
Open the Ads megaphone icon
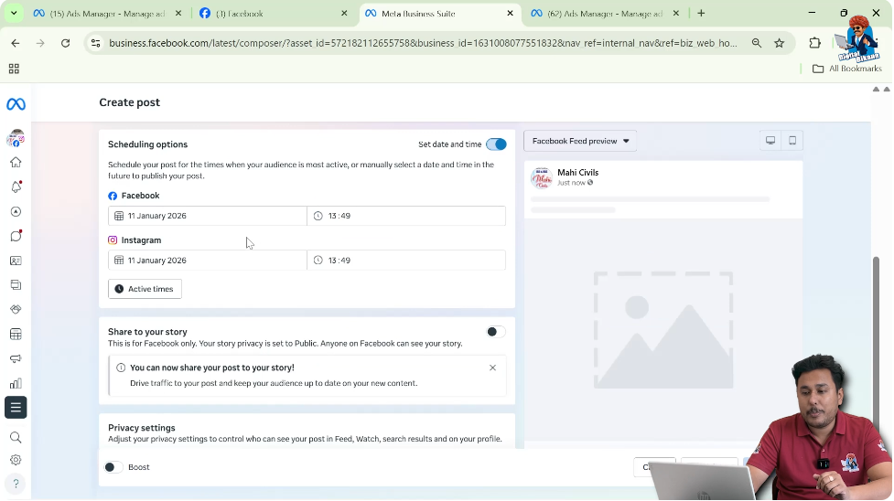pos(16,358)
